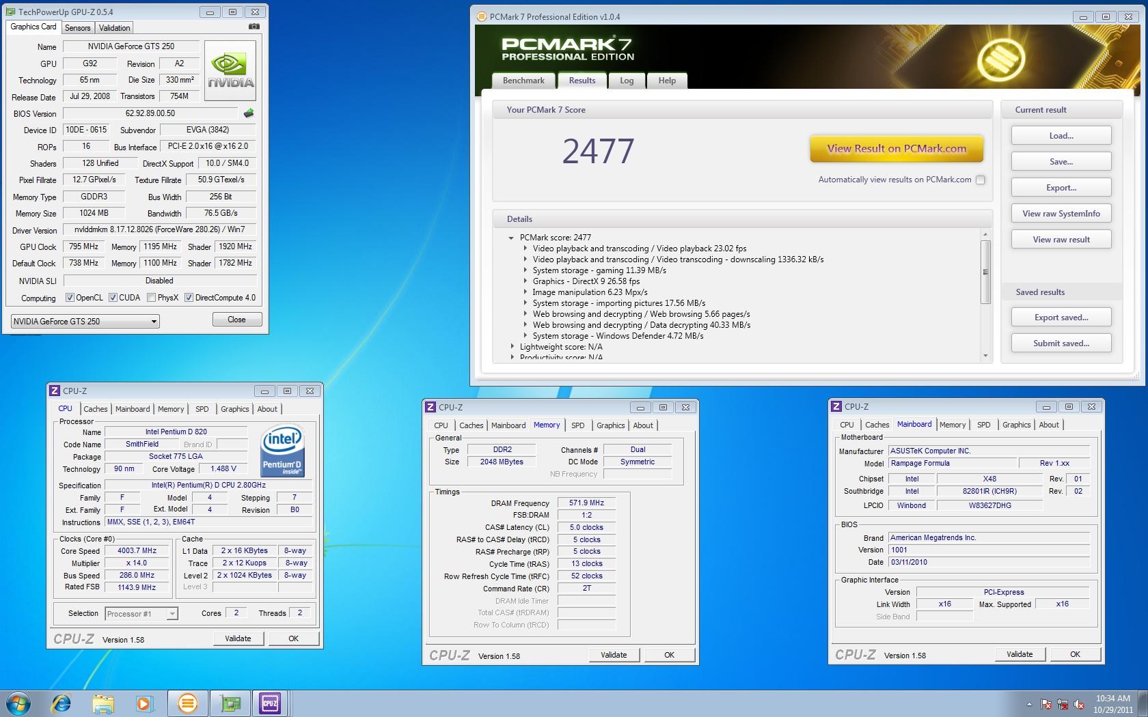Open the NVIDIA GeForce GTS 250 dropdown
The width and height of the screenshot is (1148, 717).
pyautogui.click(x=85, y=322)
